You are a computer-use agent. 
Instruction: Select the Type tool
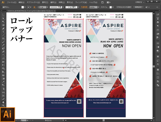pos(3,32)
